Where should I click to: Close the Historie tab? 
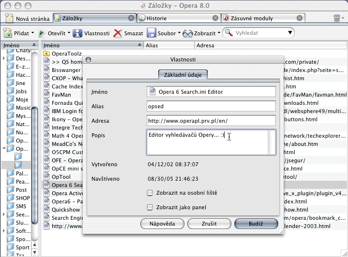coord(215,18)
